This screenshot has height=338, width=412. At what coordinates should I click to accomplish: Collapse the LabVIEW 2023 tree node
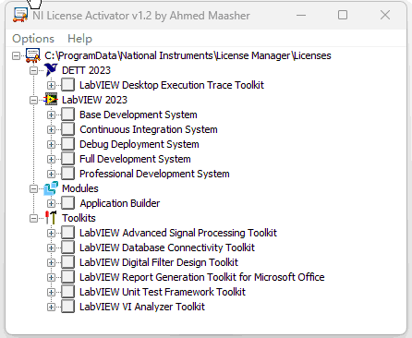(x=33, y=100)
